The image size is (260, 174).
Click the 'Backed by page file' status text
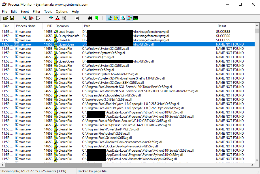92,171
